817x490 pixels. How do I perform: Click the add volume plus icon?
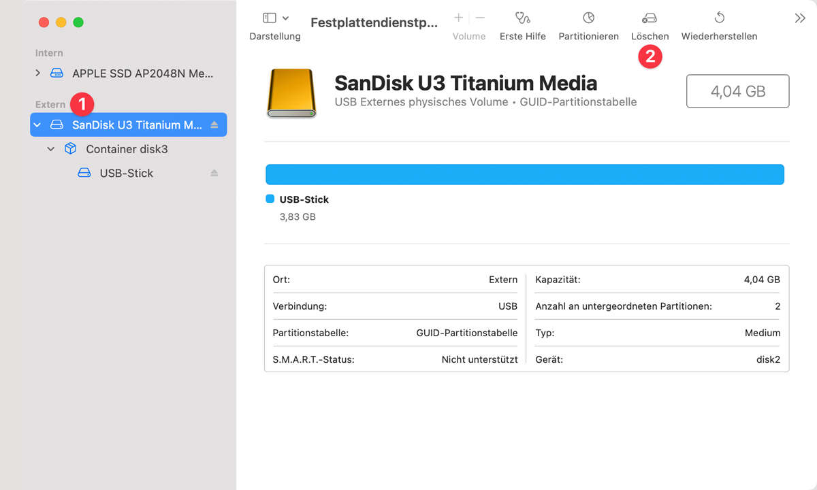[x=458, y=18]
